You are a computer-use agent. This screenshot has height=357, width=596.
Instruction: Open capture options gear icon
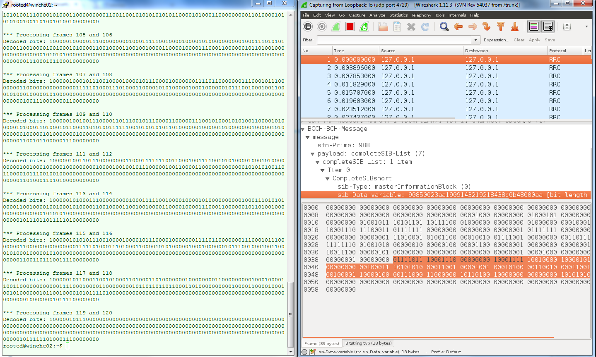tap(322, 26)
